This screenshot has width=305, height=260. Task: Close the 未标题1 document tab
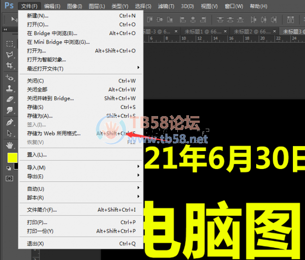point(226,31)
